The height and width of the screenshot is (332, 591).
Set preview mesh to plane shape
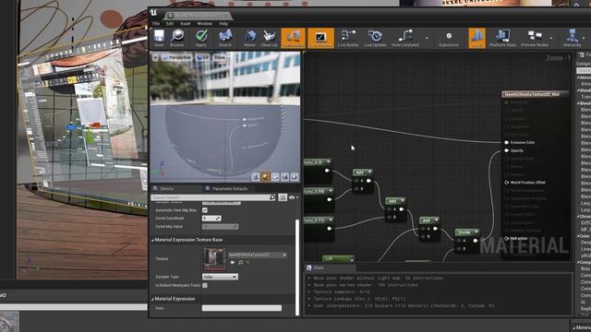(275, 176)
